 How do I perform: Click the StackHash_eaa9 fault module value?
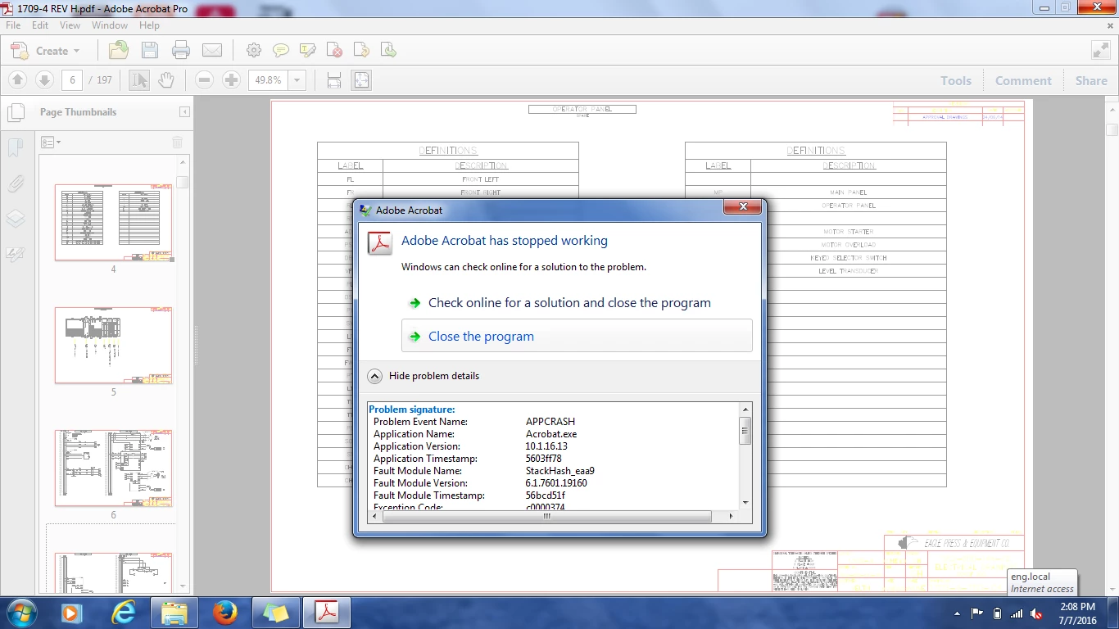[x=560, y=471]
